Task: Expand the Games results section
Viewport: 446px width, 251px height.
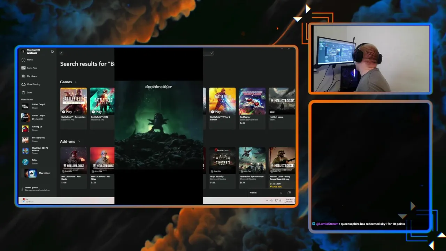Action: click(x=68, y=82)
